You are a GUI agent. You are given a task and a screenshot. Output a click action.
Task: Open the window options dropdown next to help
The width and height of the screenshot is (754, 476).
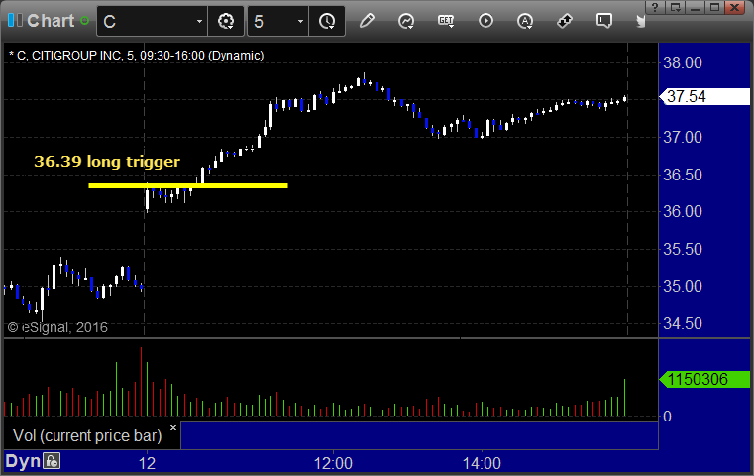pos(675,7)
